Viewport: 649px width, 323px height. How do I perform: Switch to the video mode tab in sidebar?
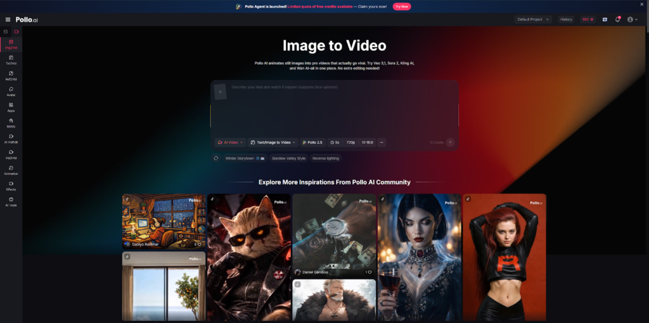point(16,32)
